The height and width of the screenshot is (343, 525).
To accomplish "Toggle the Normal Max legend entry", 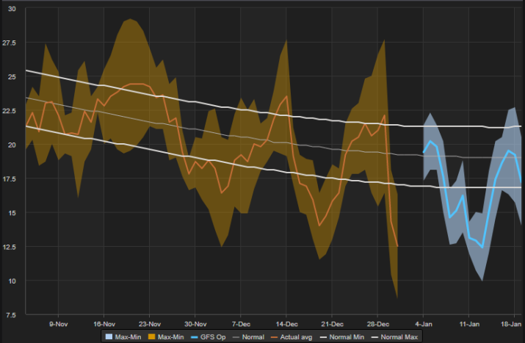I will click(x=394, y=337).
